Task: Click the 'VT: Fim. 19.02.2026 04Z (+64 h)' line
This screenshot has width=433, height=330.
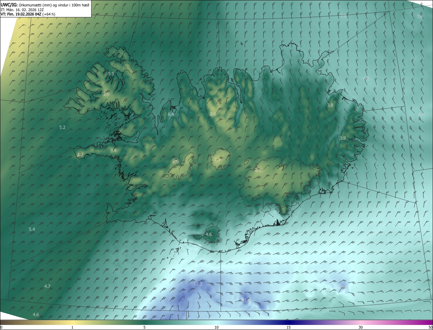Action: [x=28, y=14]
